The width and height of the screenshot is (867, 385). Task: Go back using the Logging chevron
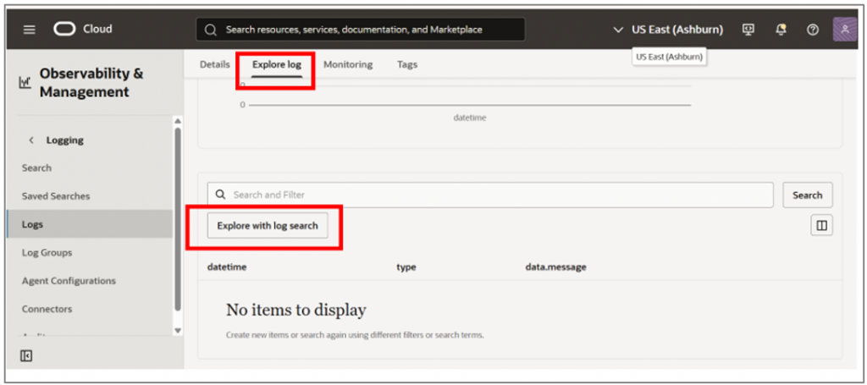[x=31, y=140]
